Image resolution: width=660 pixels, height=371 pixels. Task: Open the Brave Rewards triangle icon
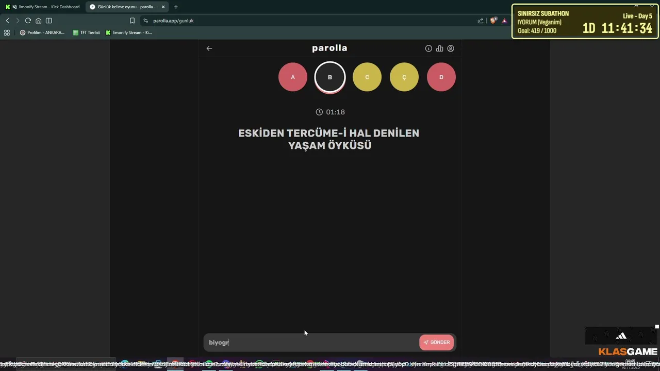coord(504,21)
